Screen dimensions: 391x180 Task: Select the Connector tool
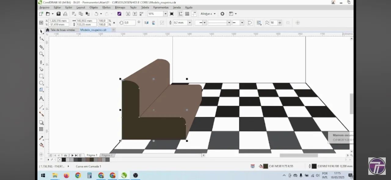tap(41, 114)
